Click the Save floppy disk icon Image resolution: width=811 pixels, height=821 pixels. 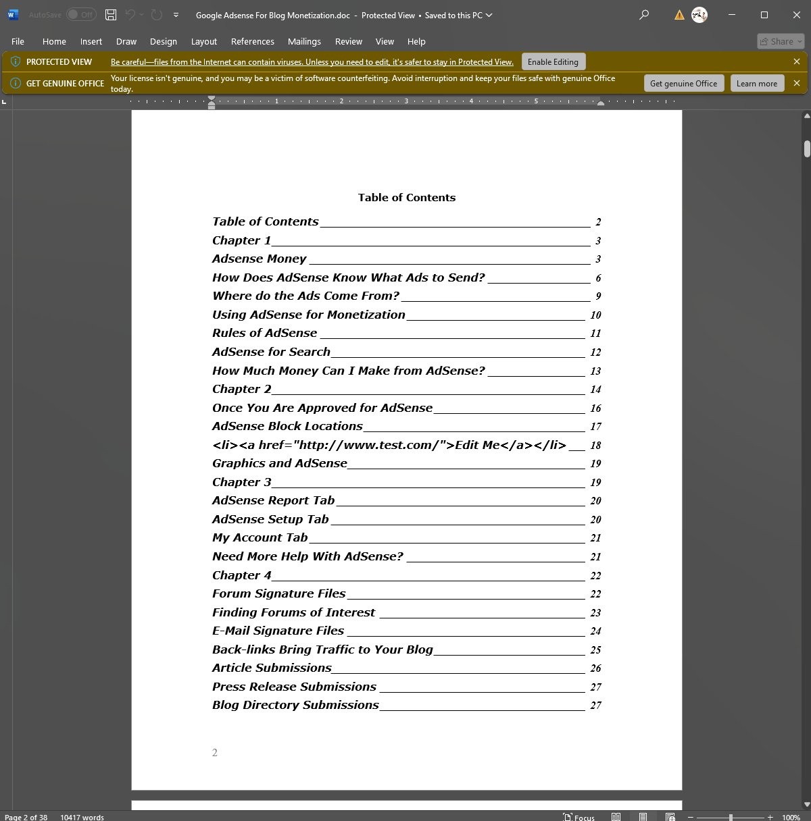(x=111, y=15)
